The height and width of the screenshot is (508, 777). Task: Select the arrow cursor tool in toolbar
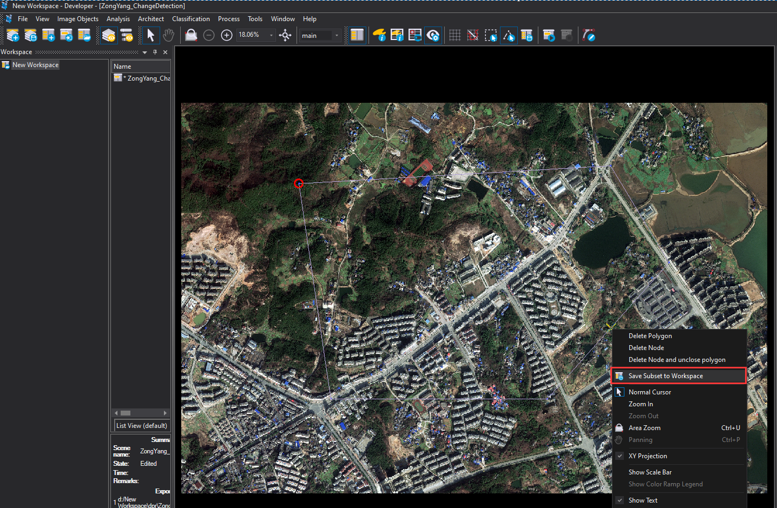(150, 36)
